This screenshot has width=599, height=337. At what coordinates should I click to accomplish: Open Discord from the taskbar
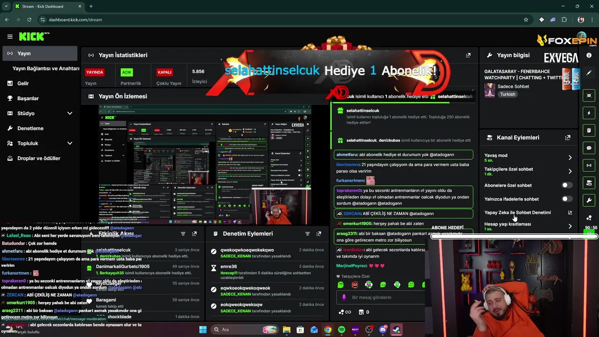click(x=383, y=330)
